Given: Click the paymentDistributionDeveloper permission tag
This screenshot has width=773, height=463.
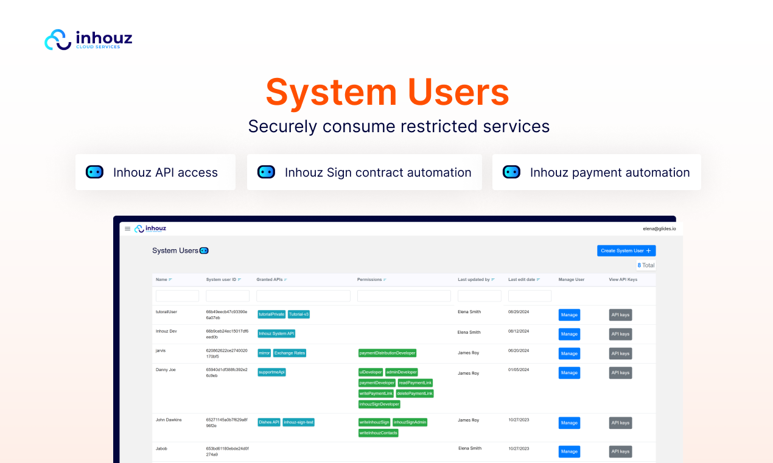Looking at the screenshot, I should pos(388,353).
